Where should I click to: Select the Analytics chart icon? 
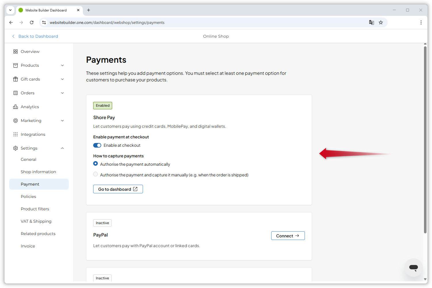pyautogui.click(x=16, y=106)
